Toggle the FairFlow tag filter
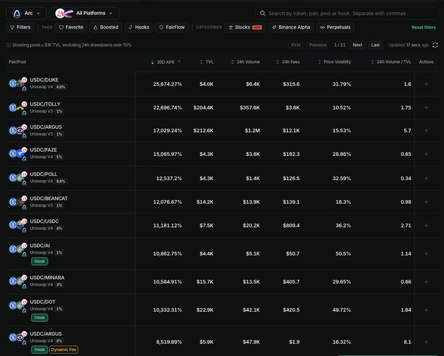The height and width of the screenshot is (356, 444). coord(172,27)
